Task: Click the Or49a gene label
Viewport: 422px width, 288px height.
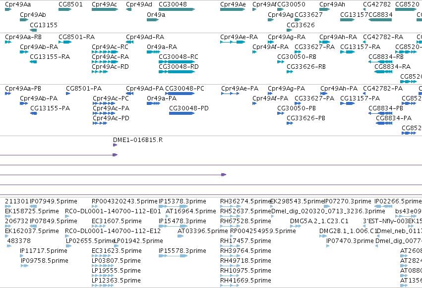Action: pyautogui.click(x=156, y=15)
